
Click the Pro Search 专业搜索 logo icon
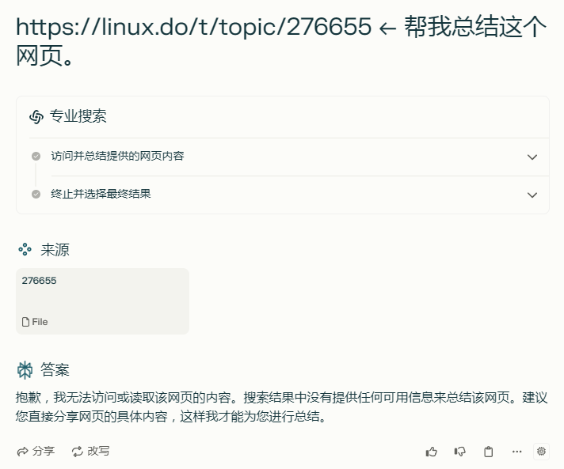[x=36, y=117]
